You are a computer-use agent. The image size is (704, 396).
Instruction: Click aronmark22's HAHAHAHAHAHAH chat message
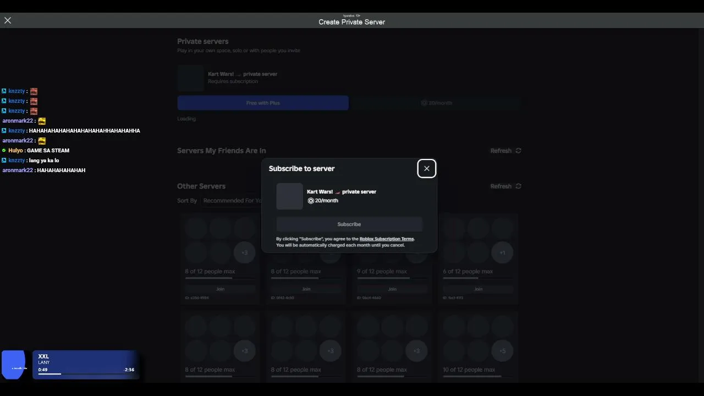coord(61,170)
